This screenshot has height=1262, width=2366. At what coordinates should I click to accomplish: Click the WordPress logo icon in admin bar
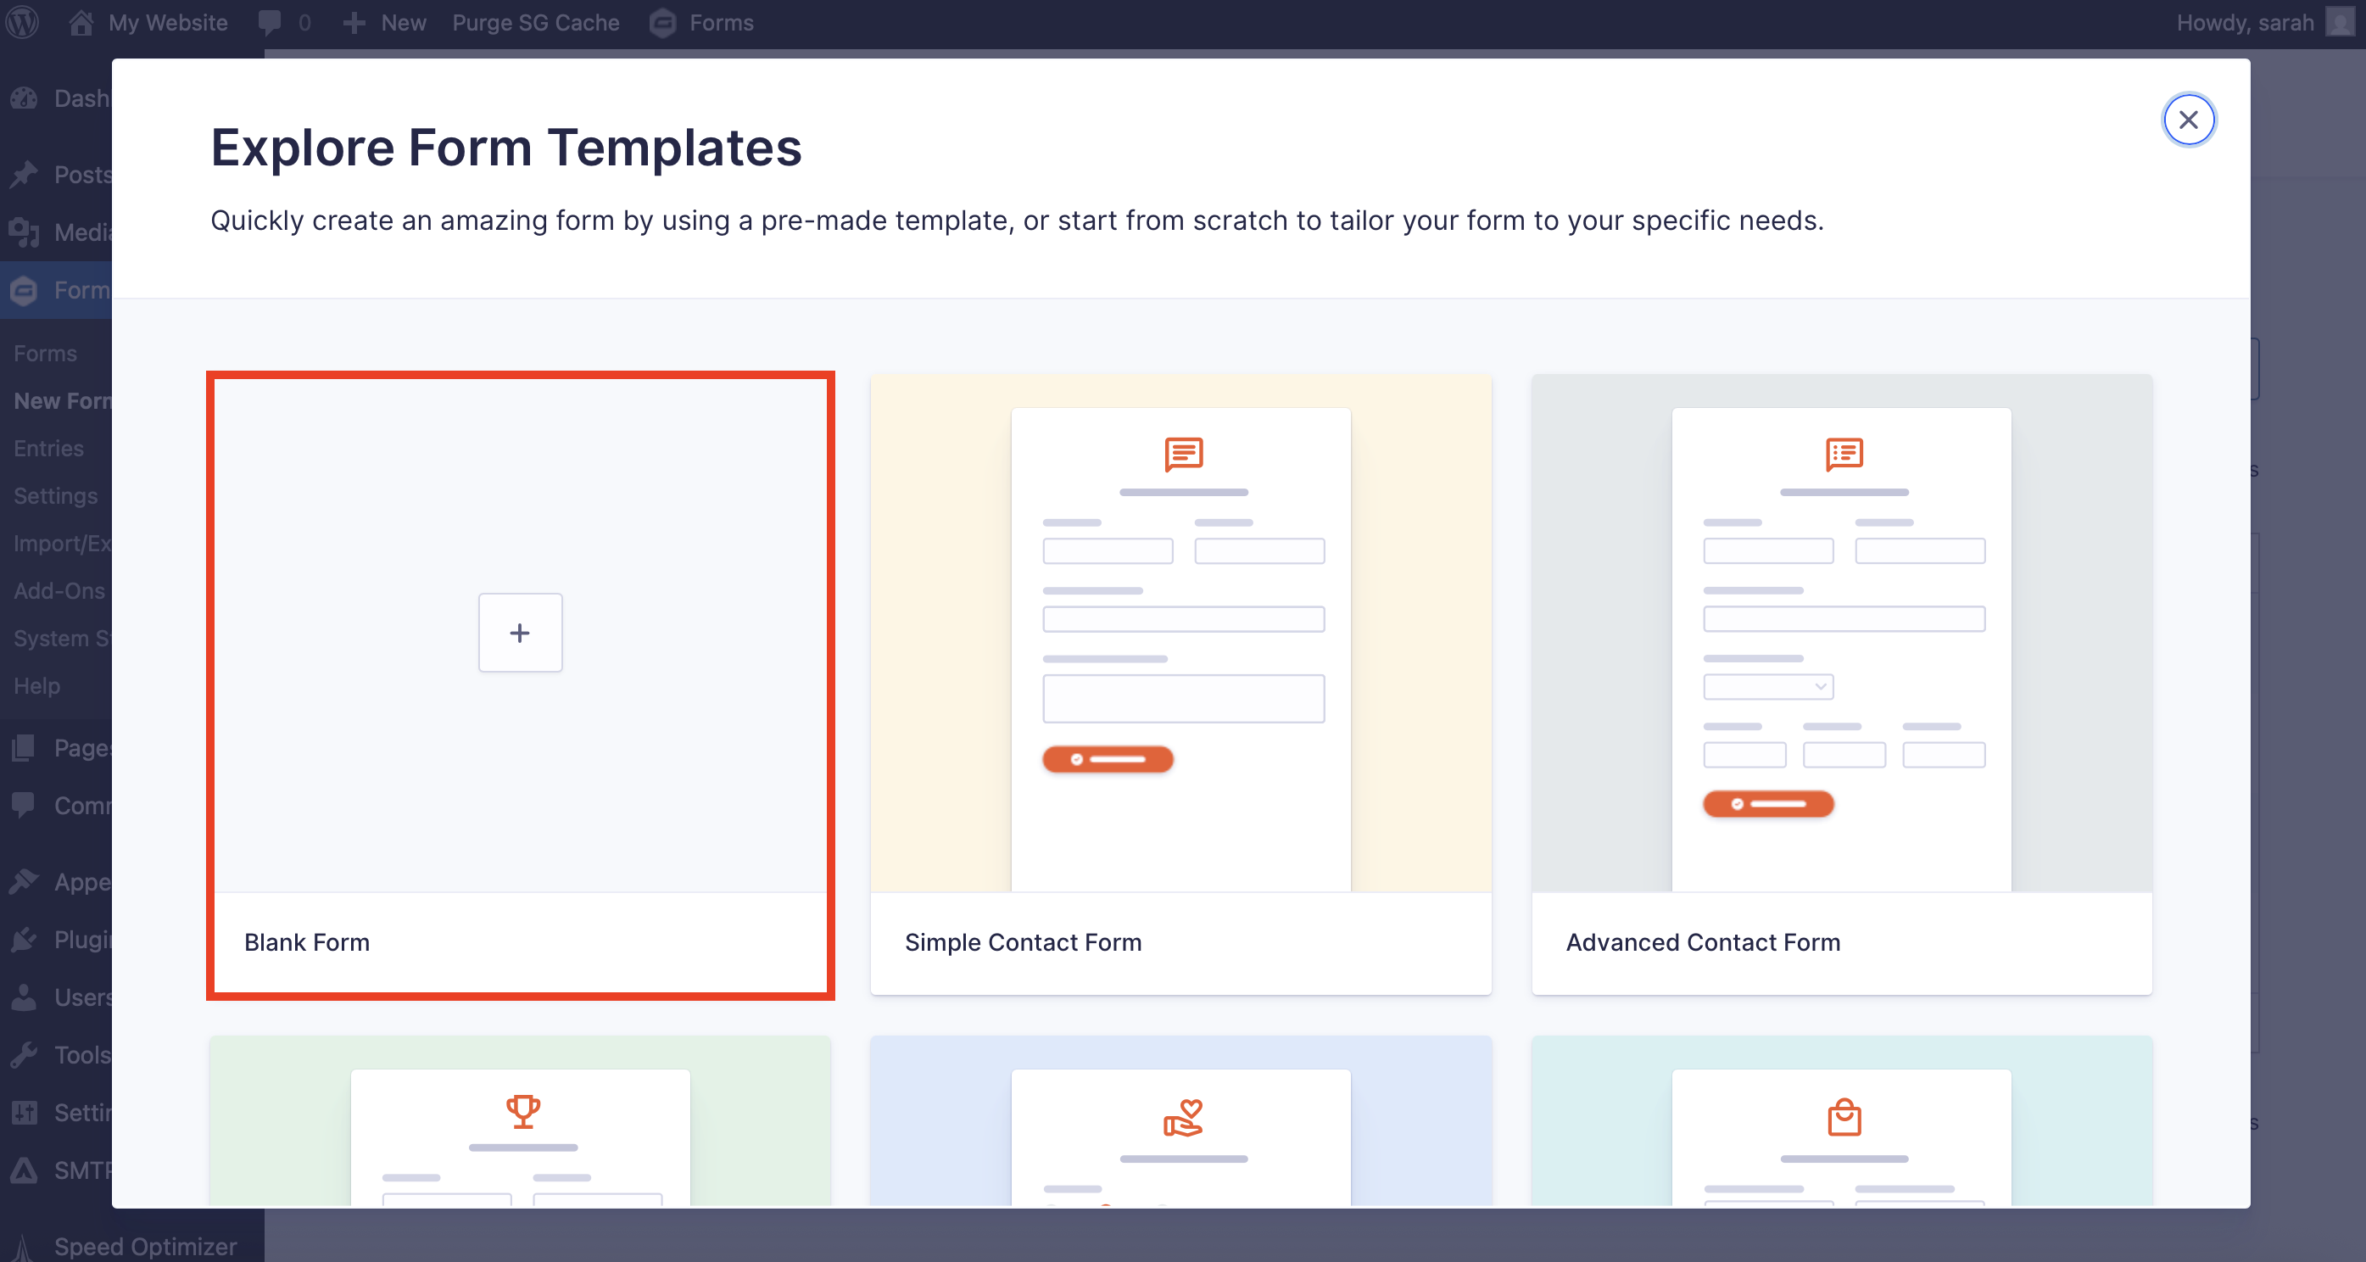click(x=23, y=22)
